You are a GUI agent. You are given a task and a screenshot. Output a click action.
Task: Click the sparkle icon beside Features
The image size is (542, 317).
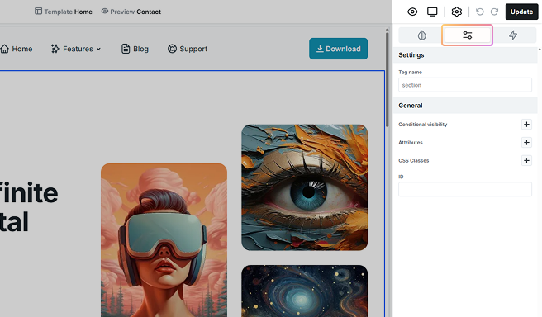(x=55, y=49)
